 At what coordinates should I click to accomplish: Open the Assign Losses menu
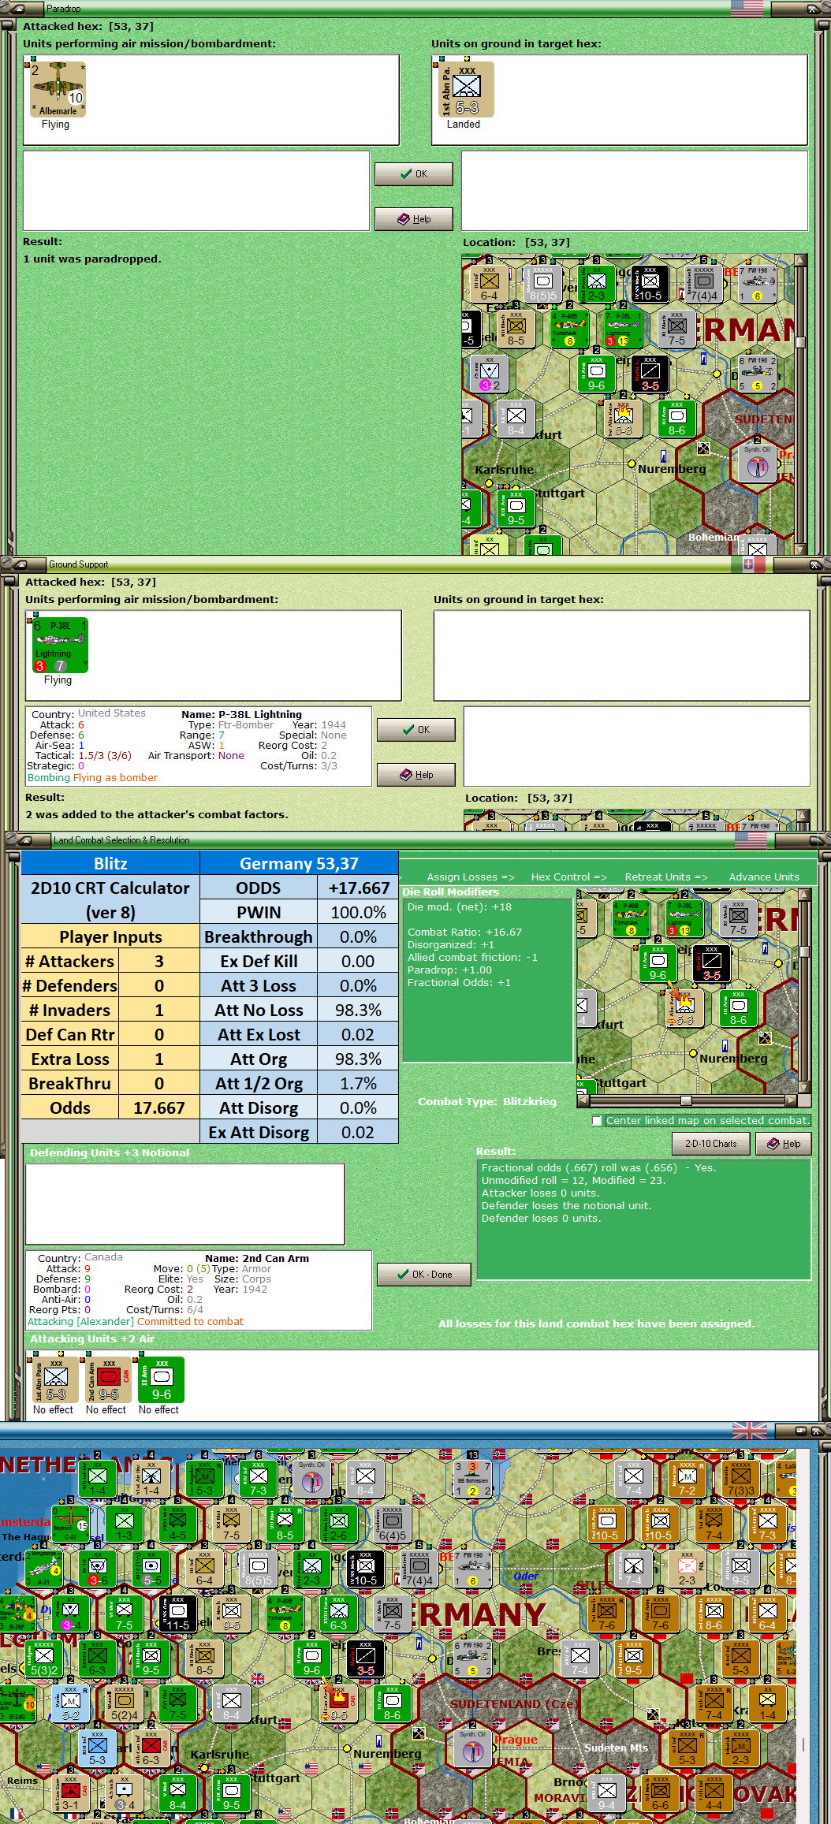coord(470,877)
